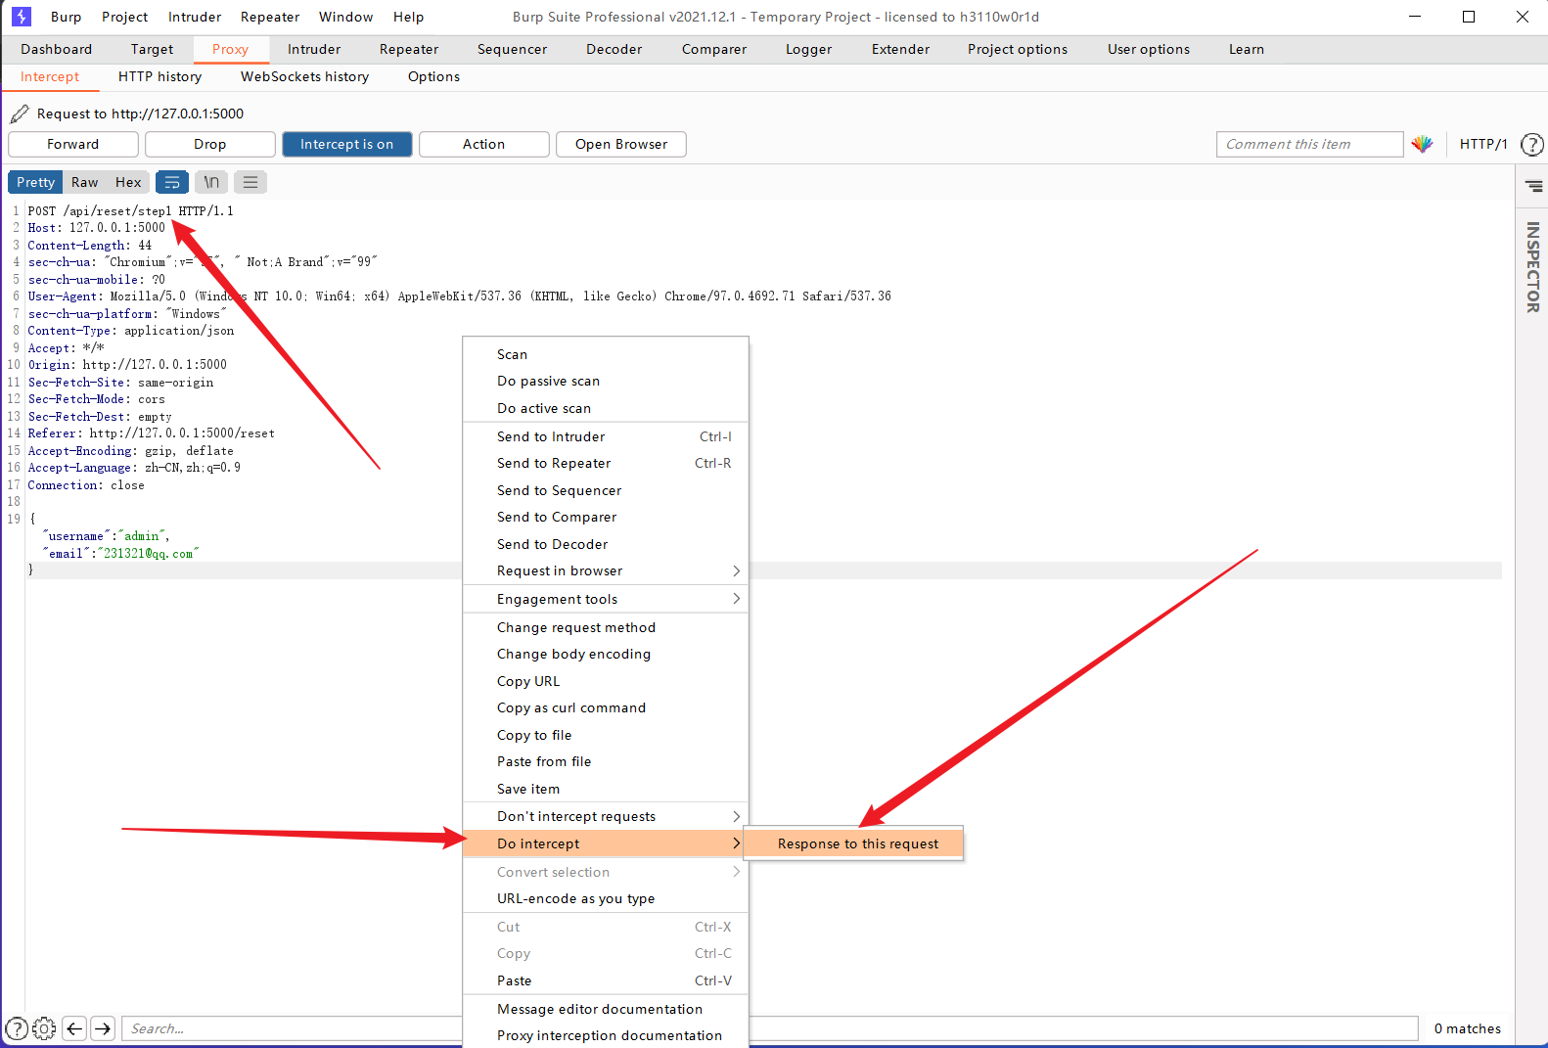Toggle the Intercept is on button
Viewport: 1548px width, 1048px height.
click(347, 144)
